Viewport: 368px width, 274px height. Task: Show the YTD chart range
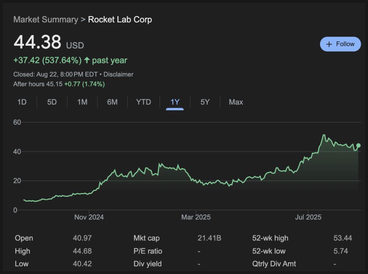point(143,102)
